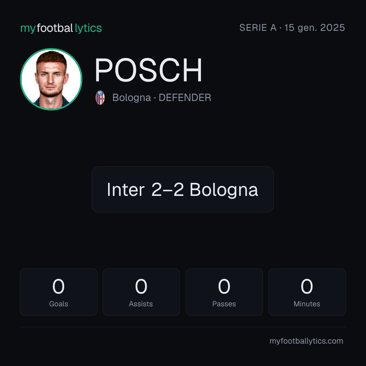The height and width of the screenshot is (366, 366).
Task: Click the myfootballytics logo
Action: click(61, 28)
